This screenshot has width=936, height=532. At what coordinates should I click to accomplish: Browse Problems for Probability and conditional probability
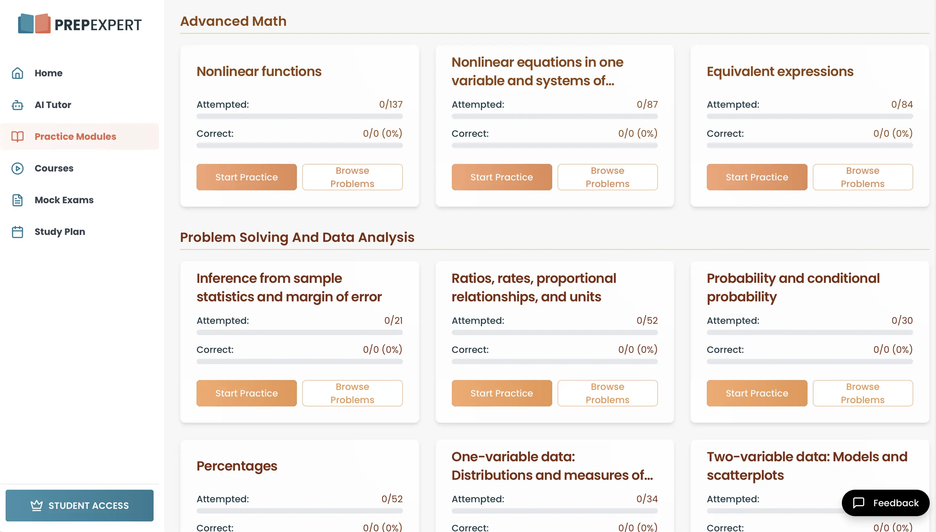[x=863, y=394]
